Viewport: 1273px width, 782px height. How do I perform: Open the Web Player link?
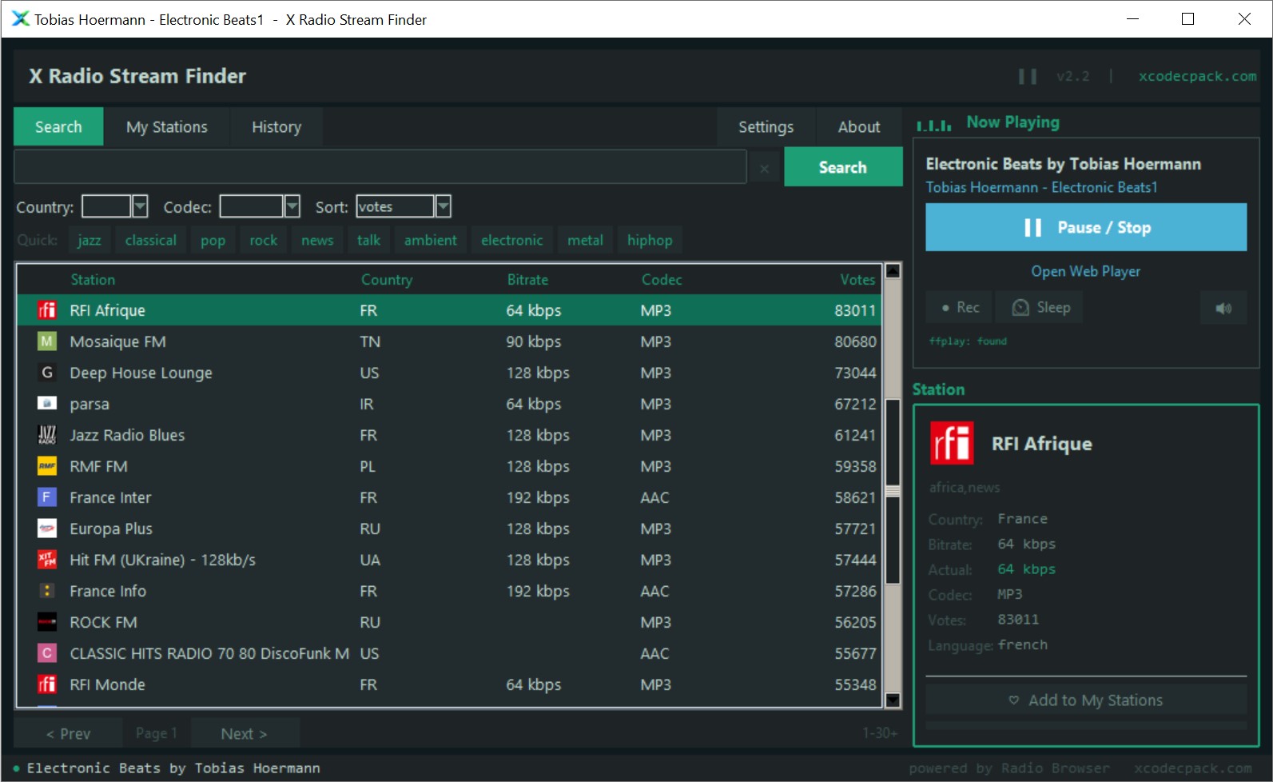click(1086, 271)
